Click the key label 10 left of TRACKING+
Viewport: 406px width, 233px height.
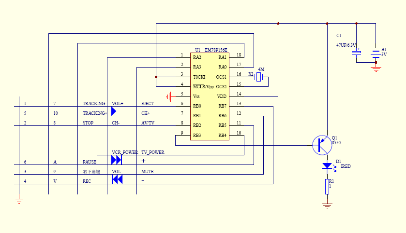(56, 113)
